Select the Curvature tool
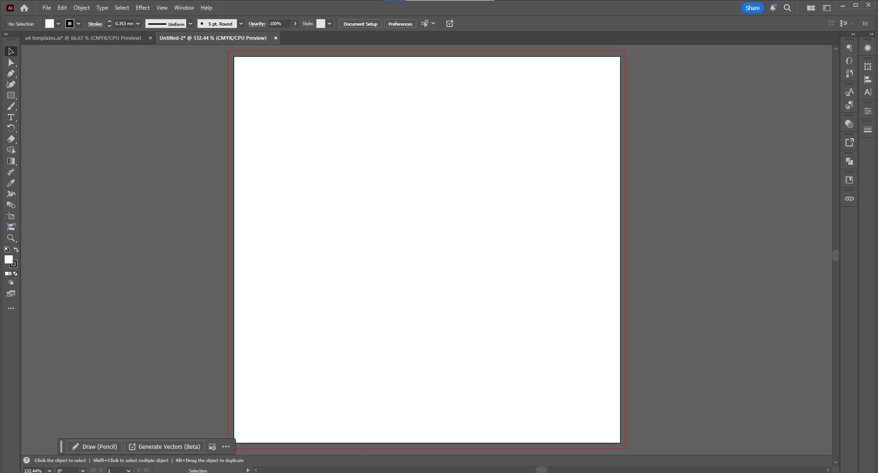878x473 pixels. tap(11, 85)
